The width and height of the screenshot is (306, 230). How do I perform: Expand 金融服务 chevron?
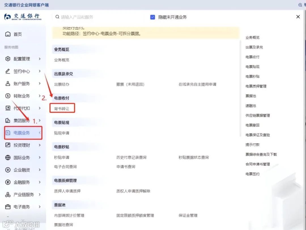[40, 182]
